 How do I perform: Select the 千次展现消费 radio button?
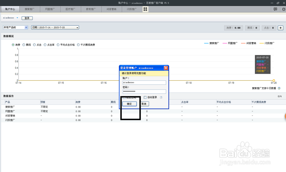tap(78, 45)
